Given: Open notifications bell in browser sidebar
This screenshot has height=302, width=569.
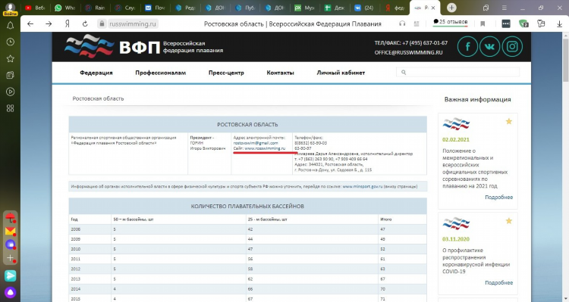Looking at the screenshot, I should (x=10, y=25).
